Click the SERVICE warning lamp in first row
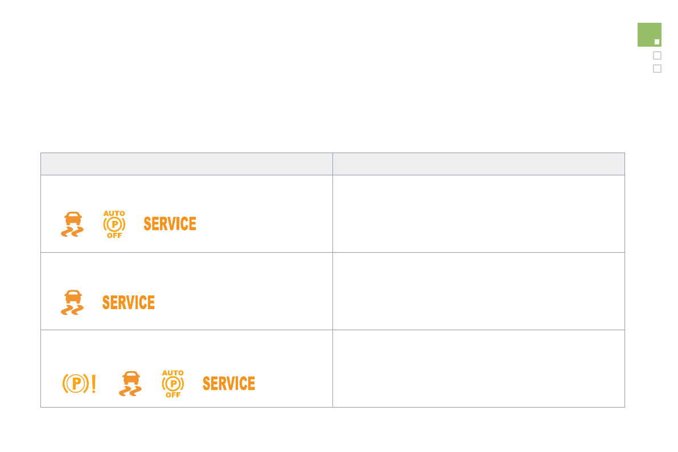 [x=170, y=224]
